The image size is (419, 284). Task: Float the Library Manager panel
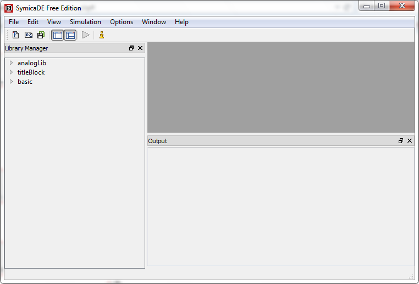point(131,48)
